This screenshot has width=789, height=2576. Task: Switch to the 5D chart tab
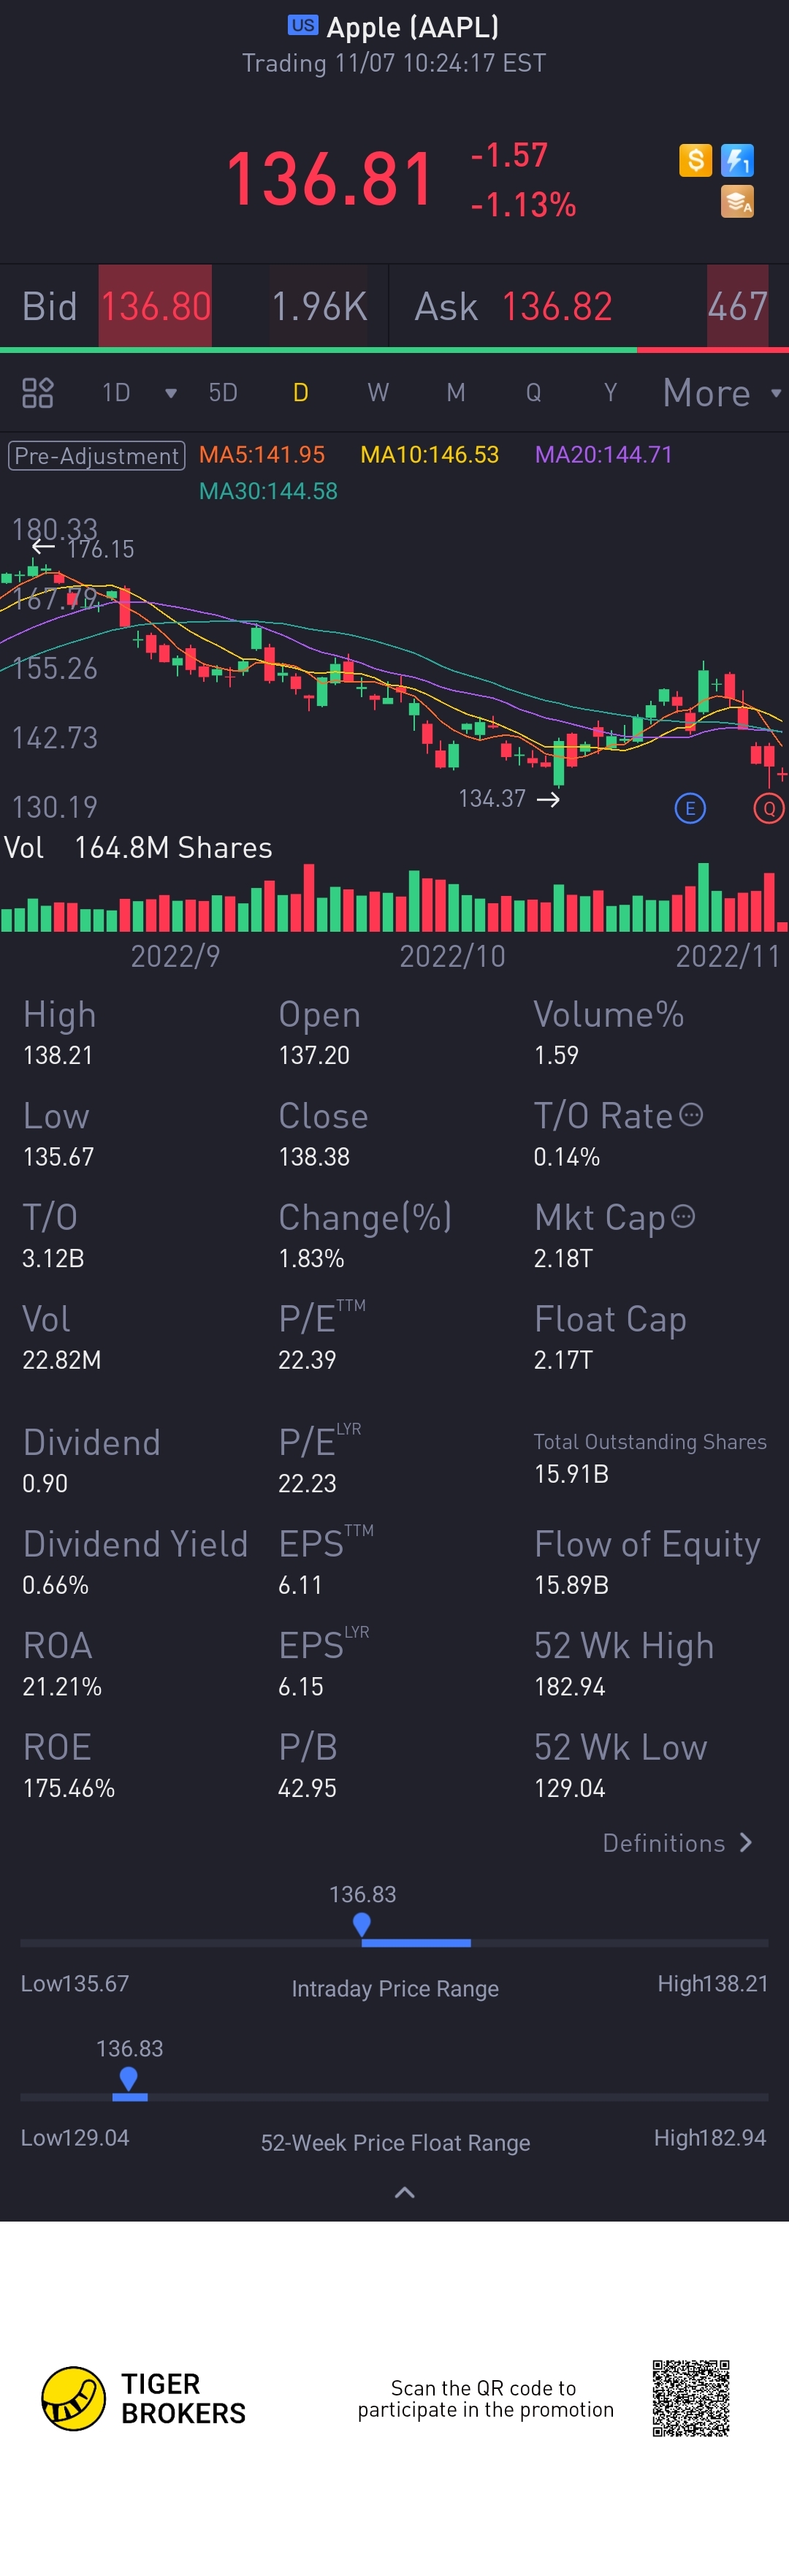[x=223, y=393]
